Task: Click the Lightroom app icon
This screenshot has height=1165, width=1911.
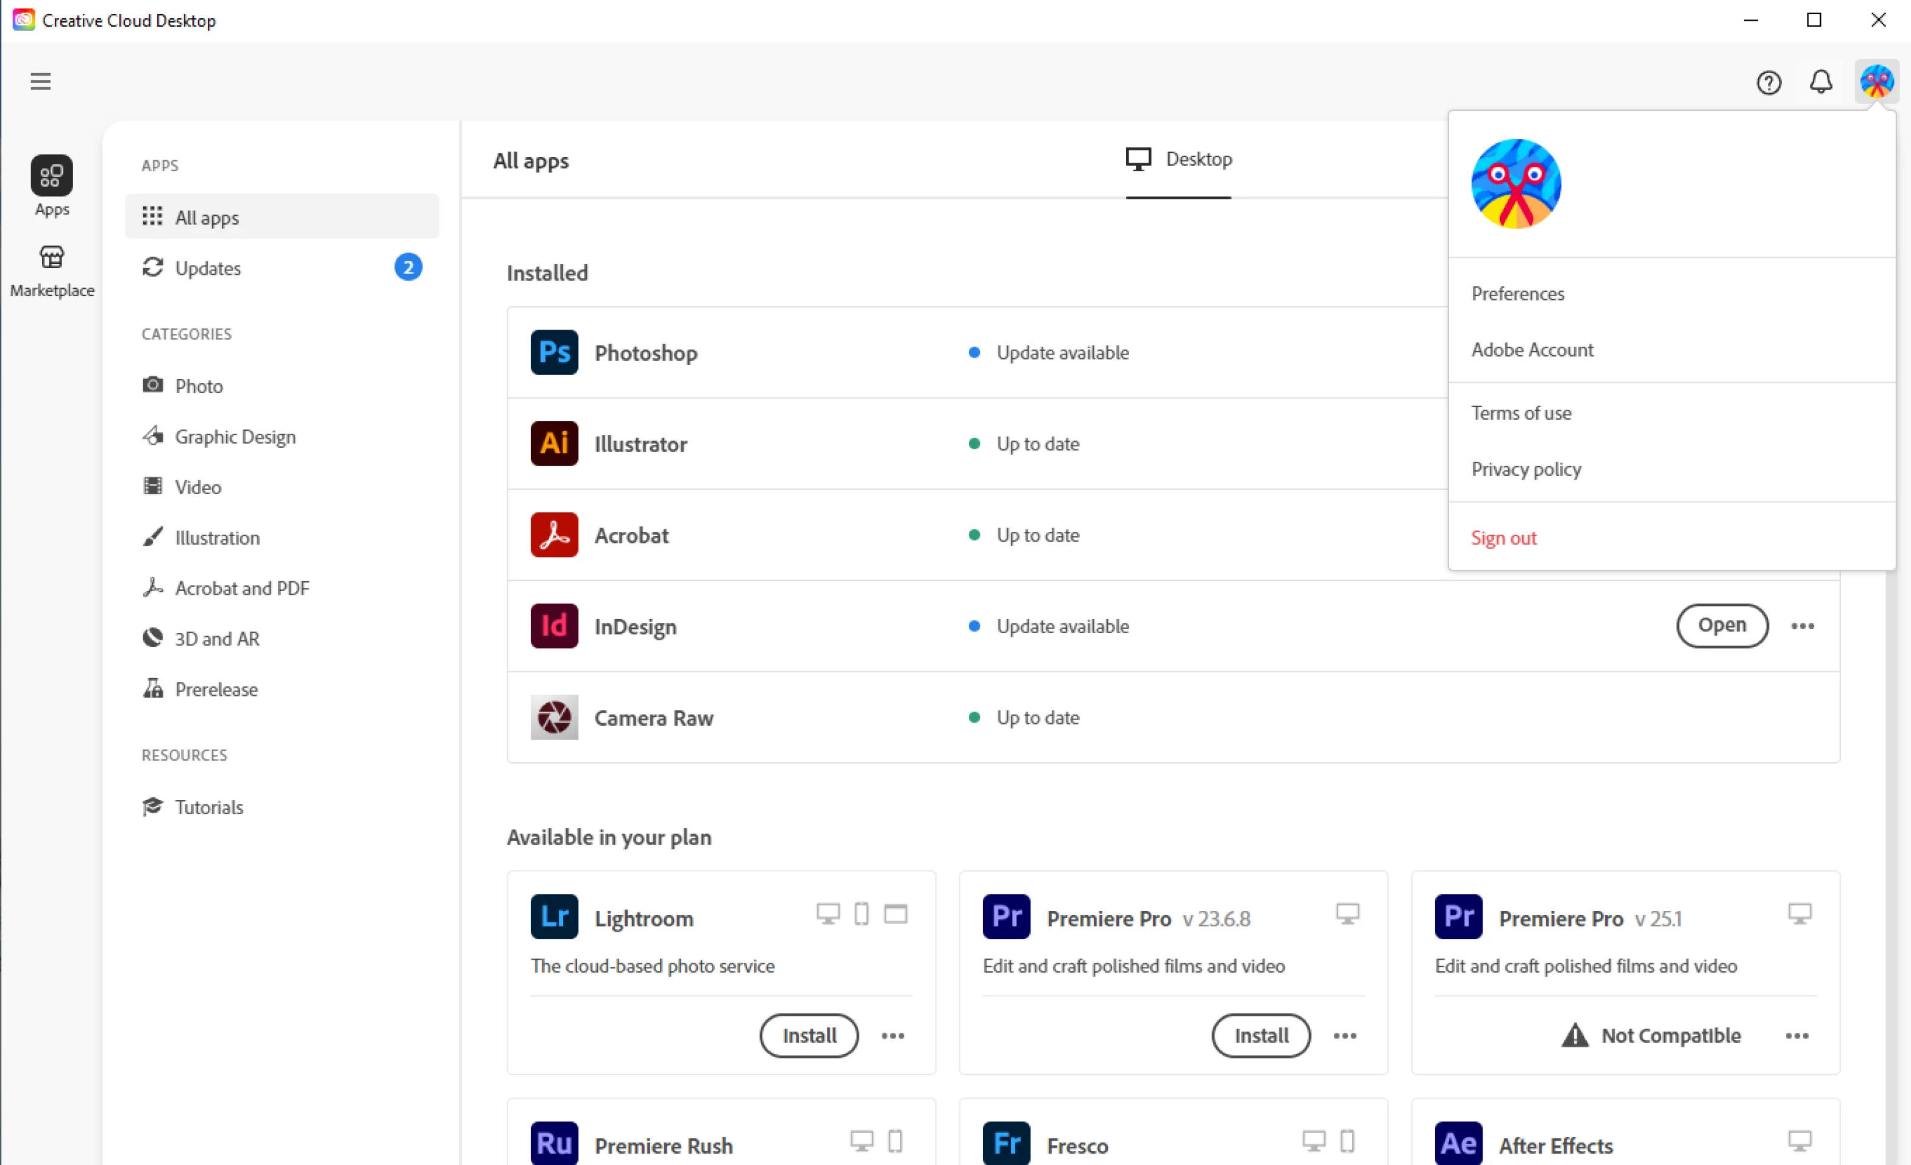Action: click(554, 917)
